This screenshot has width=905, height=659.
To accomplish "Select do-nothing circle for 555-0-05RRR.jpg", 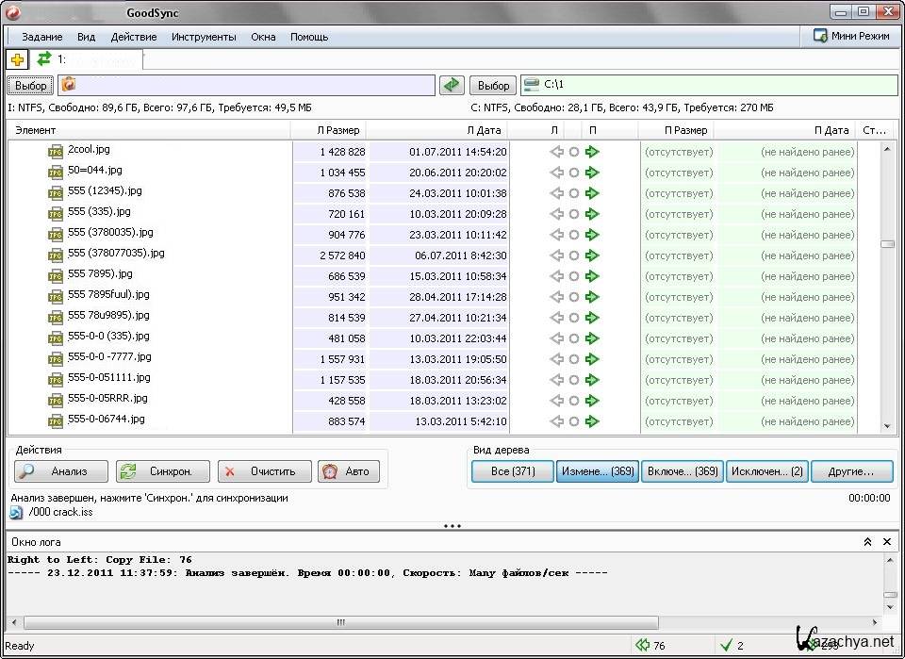I will (x=574, y=401).
